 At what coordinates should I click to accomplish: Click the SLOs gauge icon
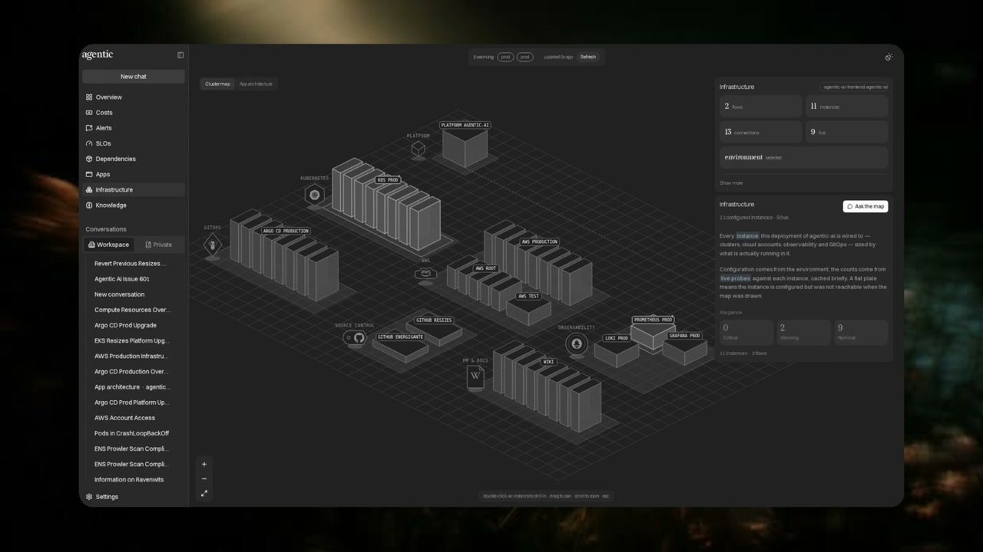pos(89,143)
